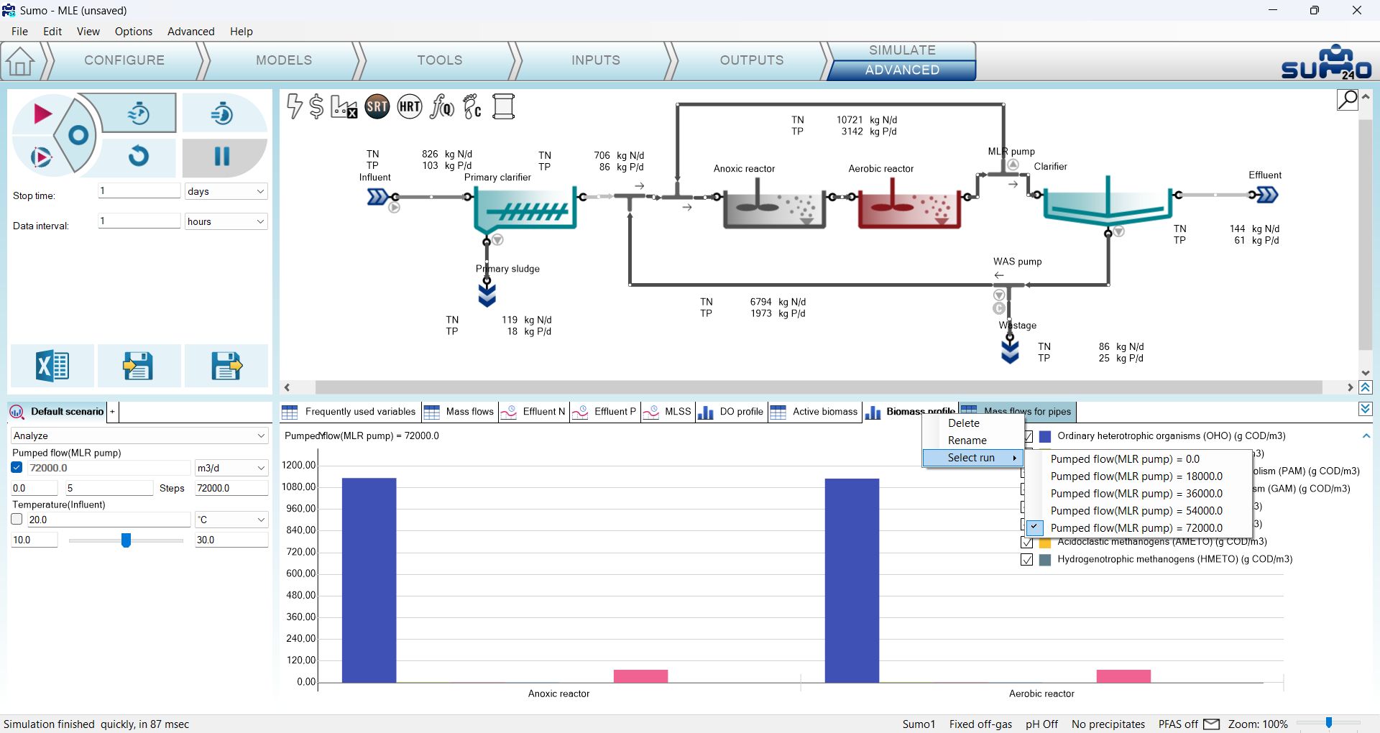Go to the INPUTS step
The width and height of the screenshot is (1380, 733).
click(x=596, y=60)
